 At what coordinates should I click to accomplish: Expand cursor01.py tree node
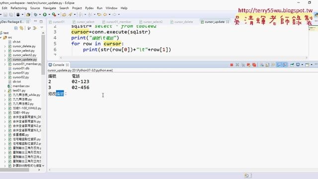pos(5,73)
